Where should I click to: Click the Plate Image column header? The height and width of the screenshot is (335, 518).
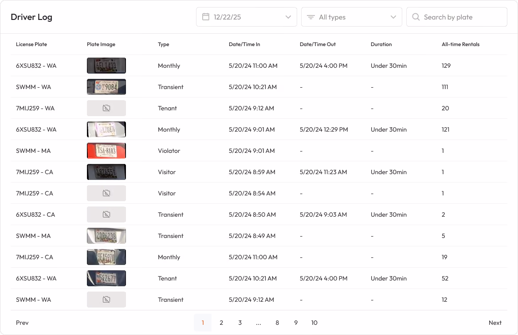point(101,44)
